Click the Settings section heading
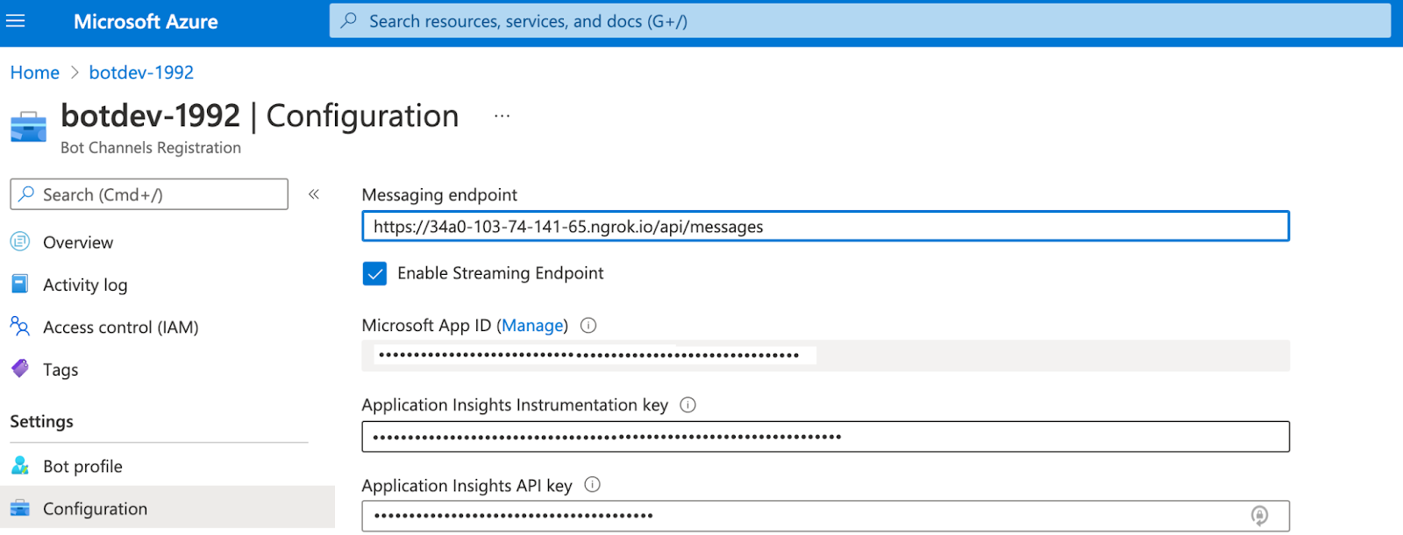This screenshot has height=535, width=1403. (x=42, y=422)
